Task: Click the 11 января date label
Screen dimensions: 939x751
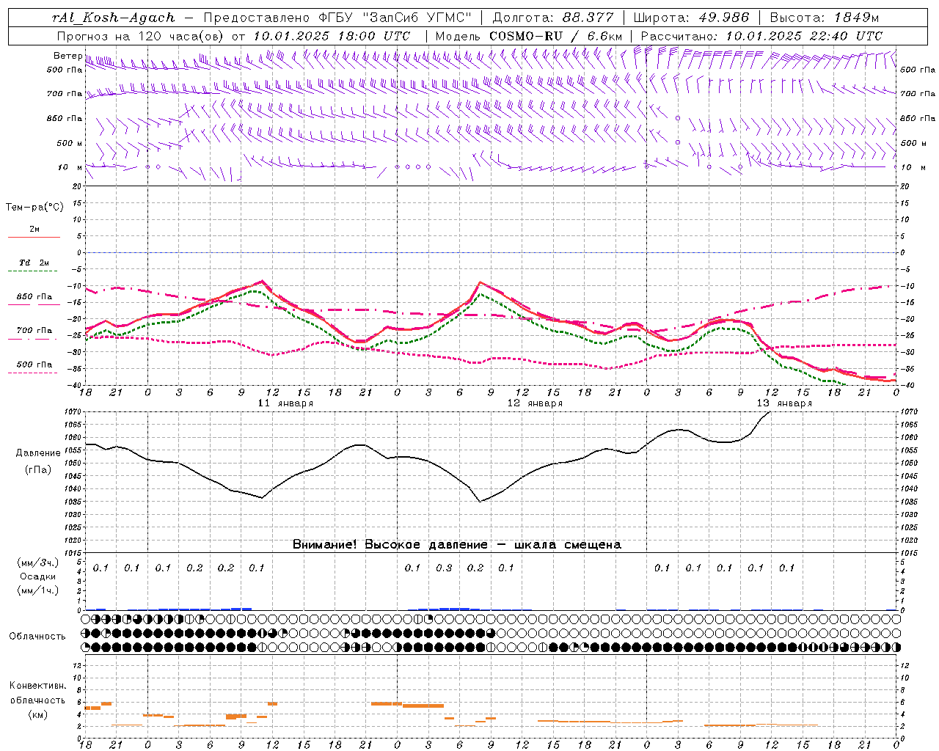Action: click(x=285, y=403)
